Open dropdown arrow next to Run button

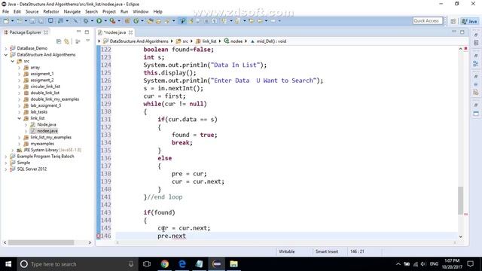(x=105, y=21)
